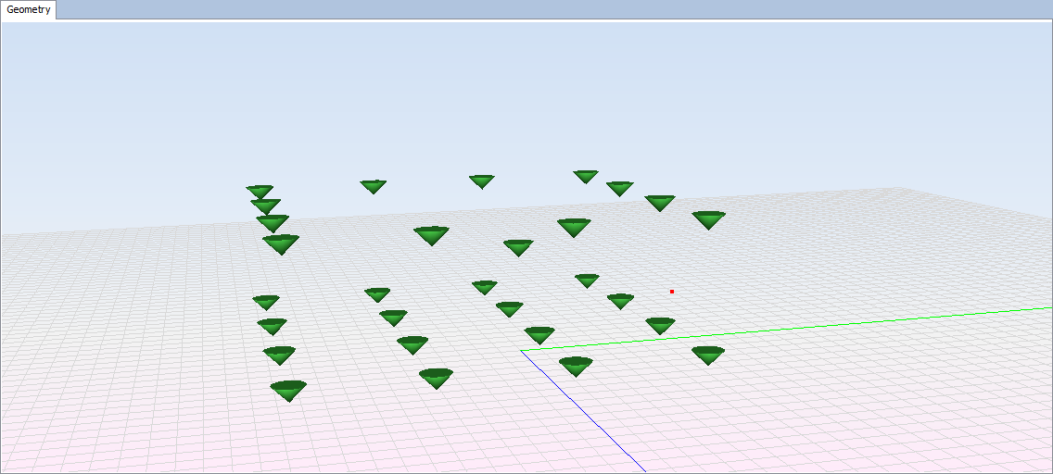The width and height of the screenshot is (1053, 474).
Task: Click the large upper cone in the center-left
Action: coord(431,235)
